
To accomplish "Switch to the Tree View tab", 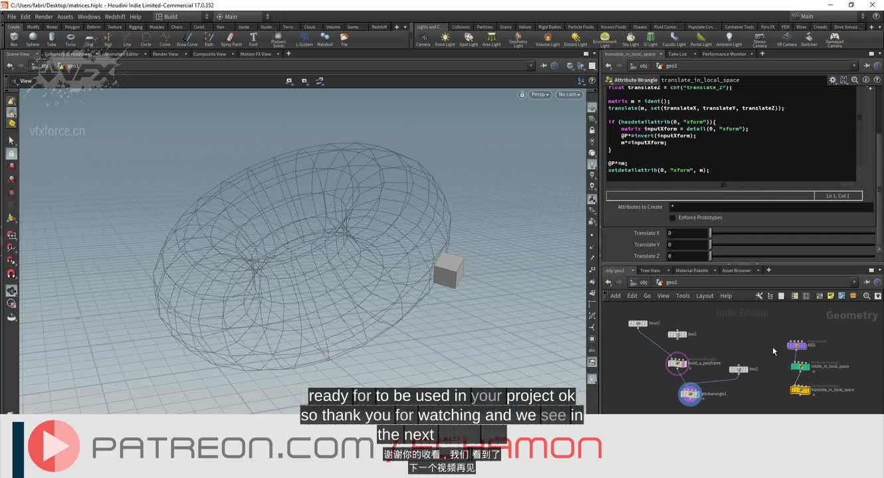I will [649, 270].
